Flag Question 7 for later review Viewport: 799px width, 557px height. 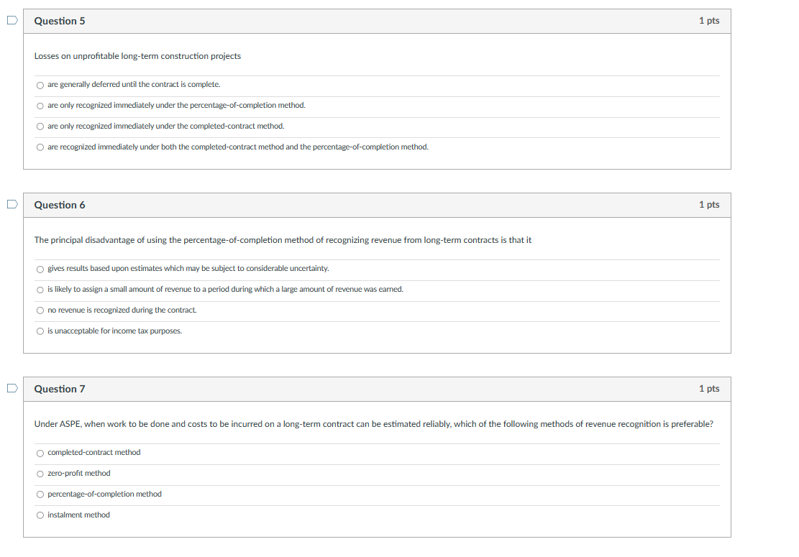point(11,388)
